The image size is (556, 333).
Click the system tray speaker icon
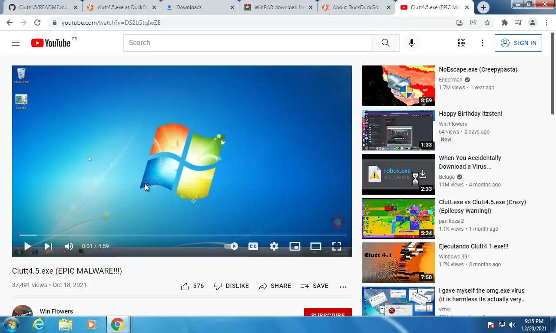click(x=512, y=325)
